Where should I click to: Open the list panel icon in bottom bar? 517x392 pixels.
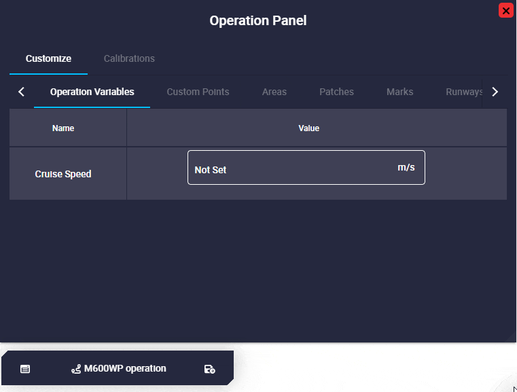coord(25,369)
